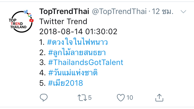The width and height of the screenshot is (194, 109).
Task: Like the tweet with the heart icon
Action: click(x=121, y=97)
